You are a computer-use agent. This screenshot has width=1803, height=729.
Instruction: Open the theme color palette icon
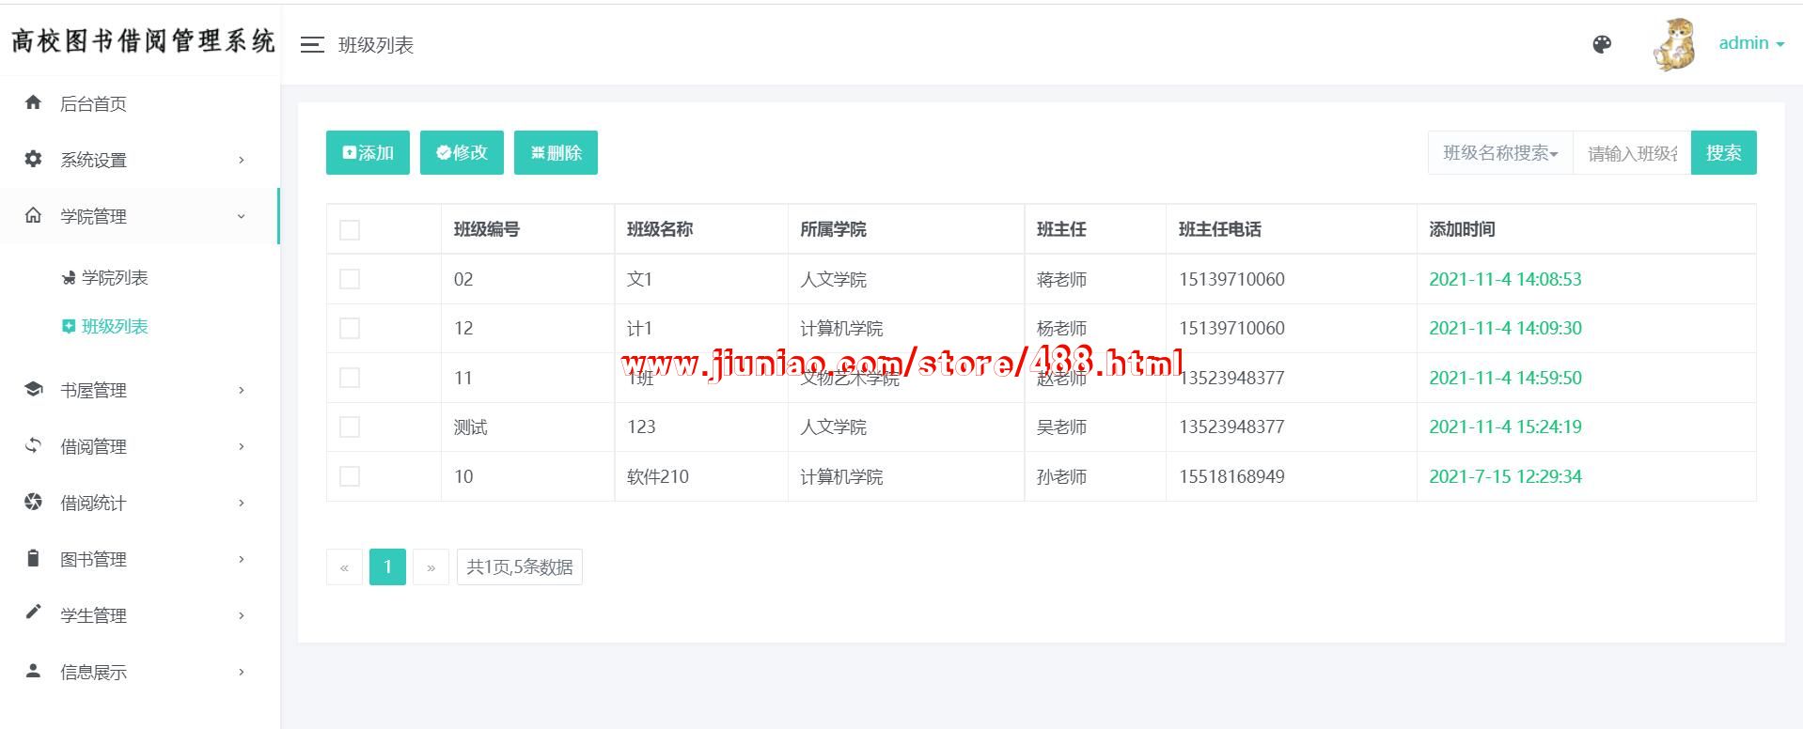coord(1603,44)
